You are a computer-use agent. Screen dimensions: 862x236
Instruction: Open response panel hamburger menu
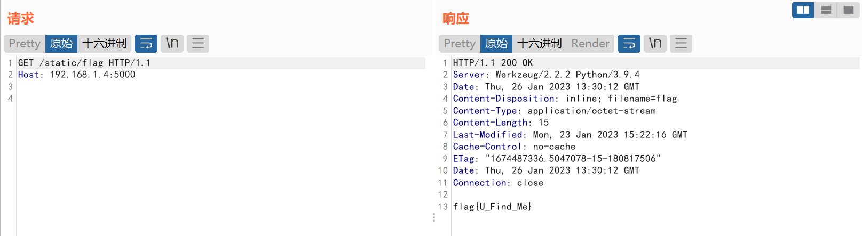point(681,43)
